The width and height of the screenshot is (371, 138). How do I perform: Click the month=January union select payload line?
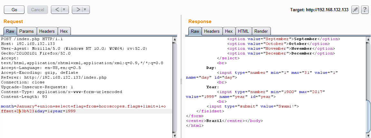click(x=84, y=107)
